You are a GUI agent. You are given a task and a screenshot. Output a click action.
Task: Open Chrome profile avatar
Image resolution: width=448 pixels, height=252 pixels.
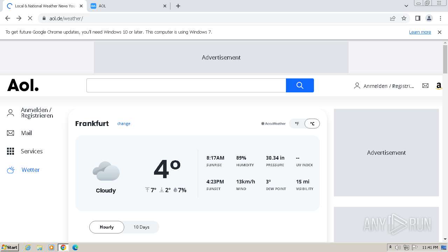pyautogui.click(x=429, y=18)
